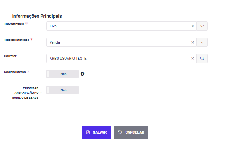The width and height of the screenshot is (226, 149).
Task: Click the Informações Principais section heading
Action: coord(37,16)
